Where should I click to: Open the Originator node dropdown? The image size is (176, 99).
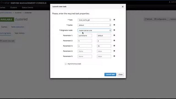tap(94, 30)
